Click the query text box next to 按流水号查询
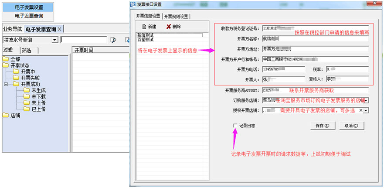The height and width of the screenshot is (191, 384). [84, 40]
